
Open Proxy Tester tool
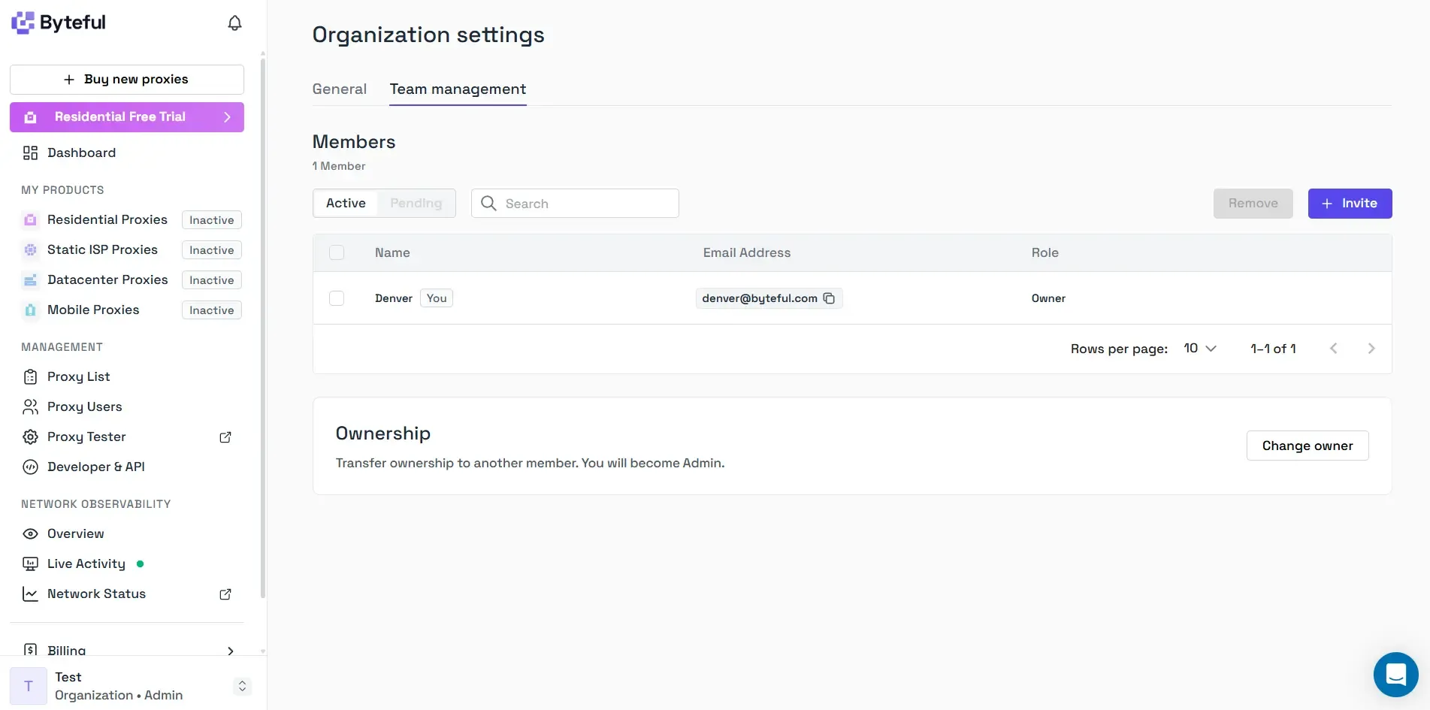(x=86, y=437)
